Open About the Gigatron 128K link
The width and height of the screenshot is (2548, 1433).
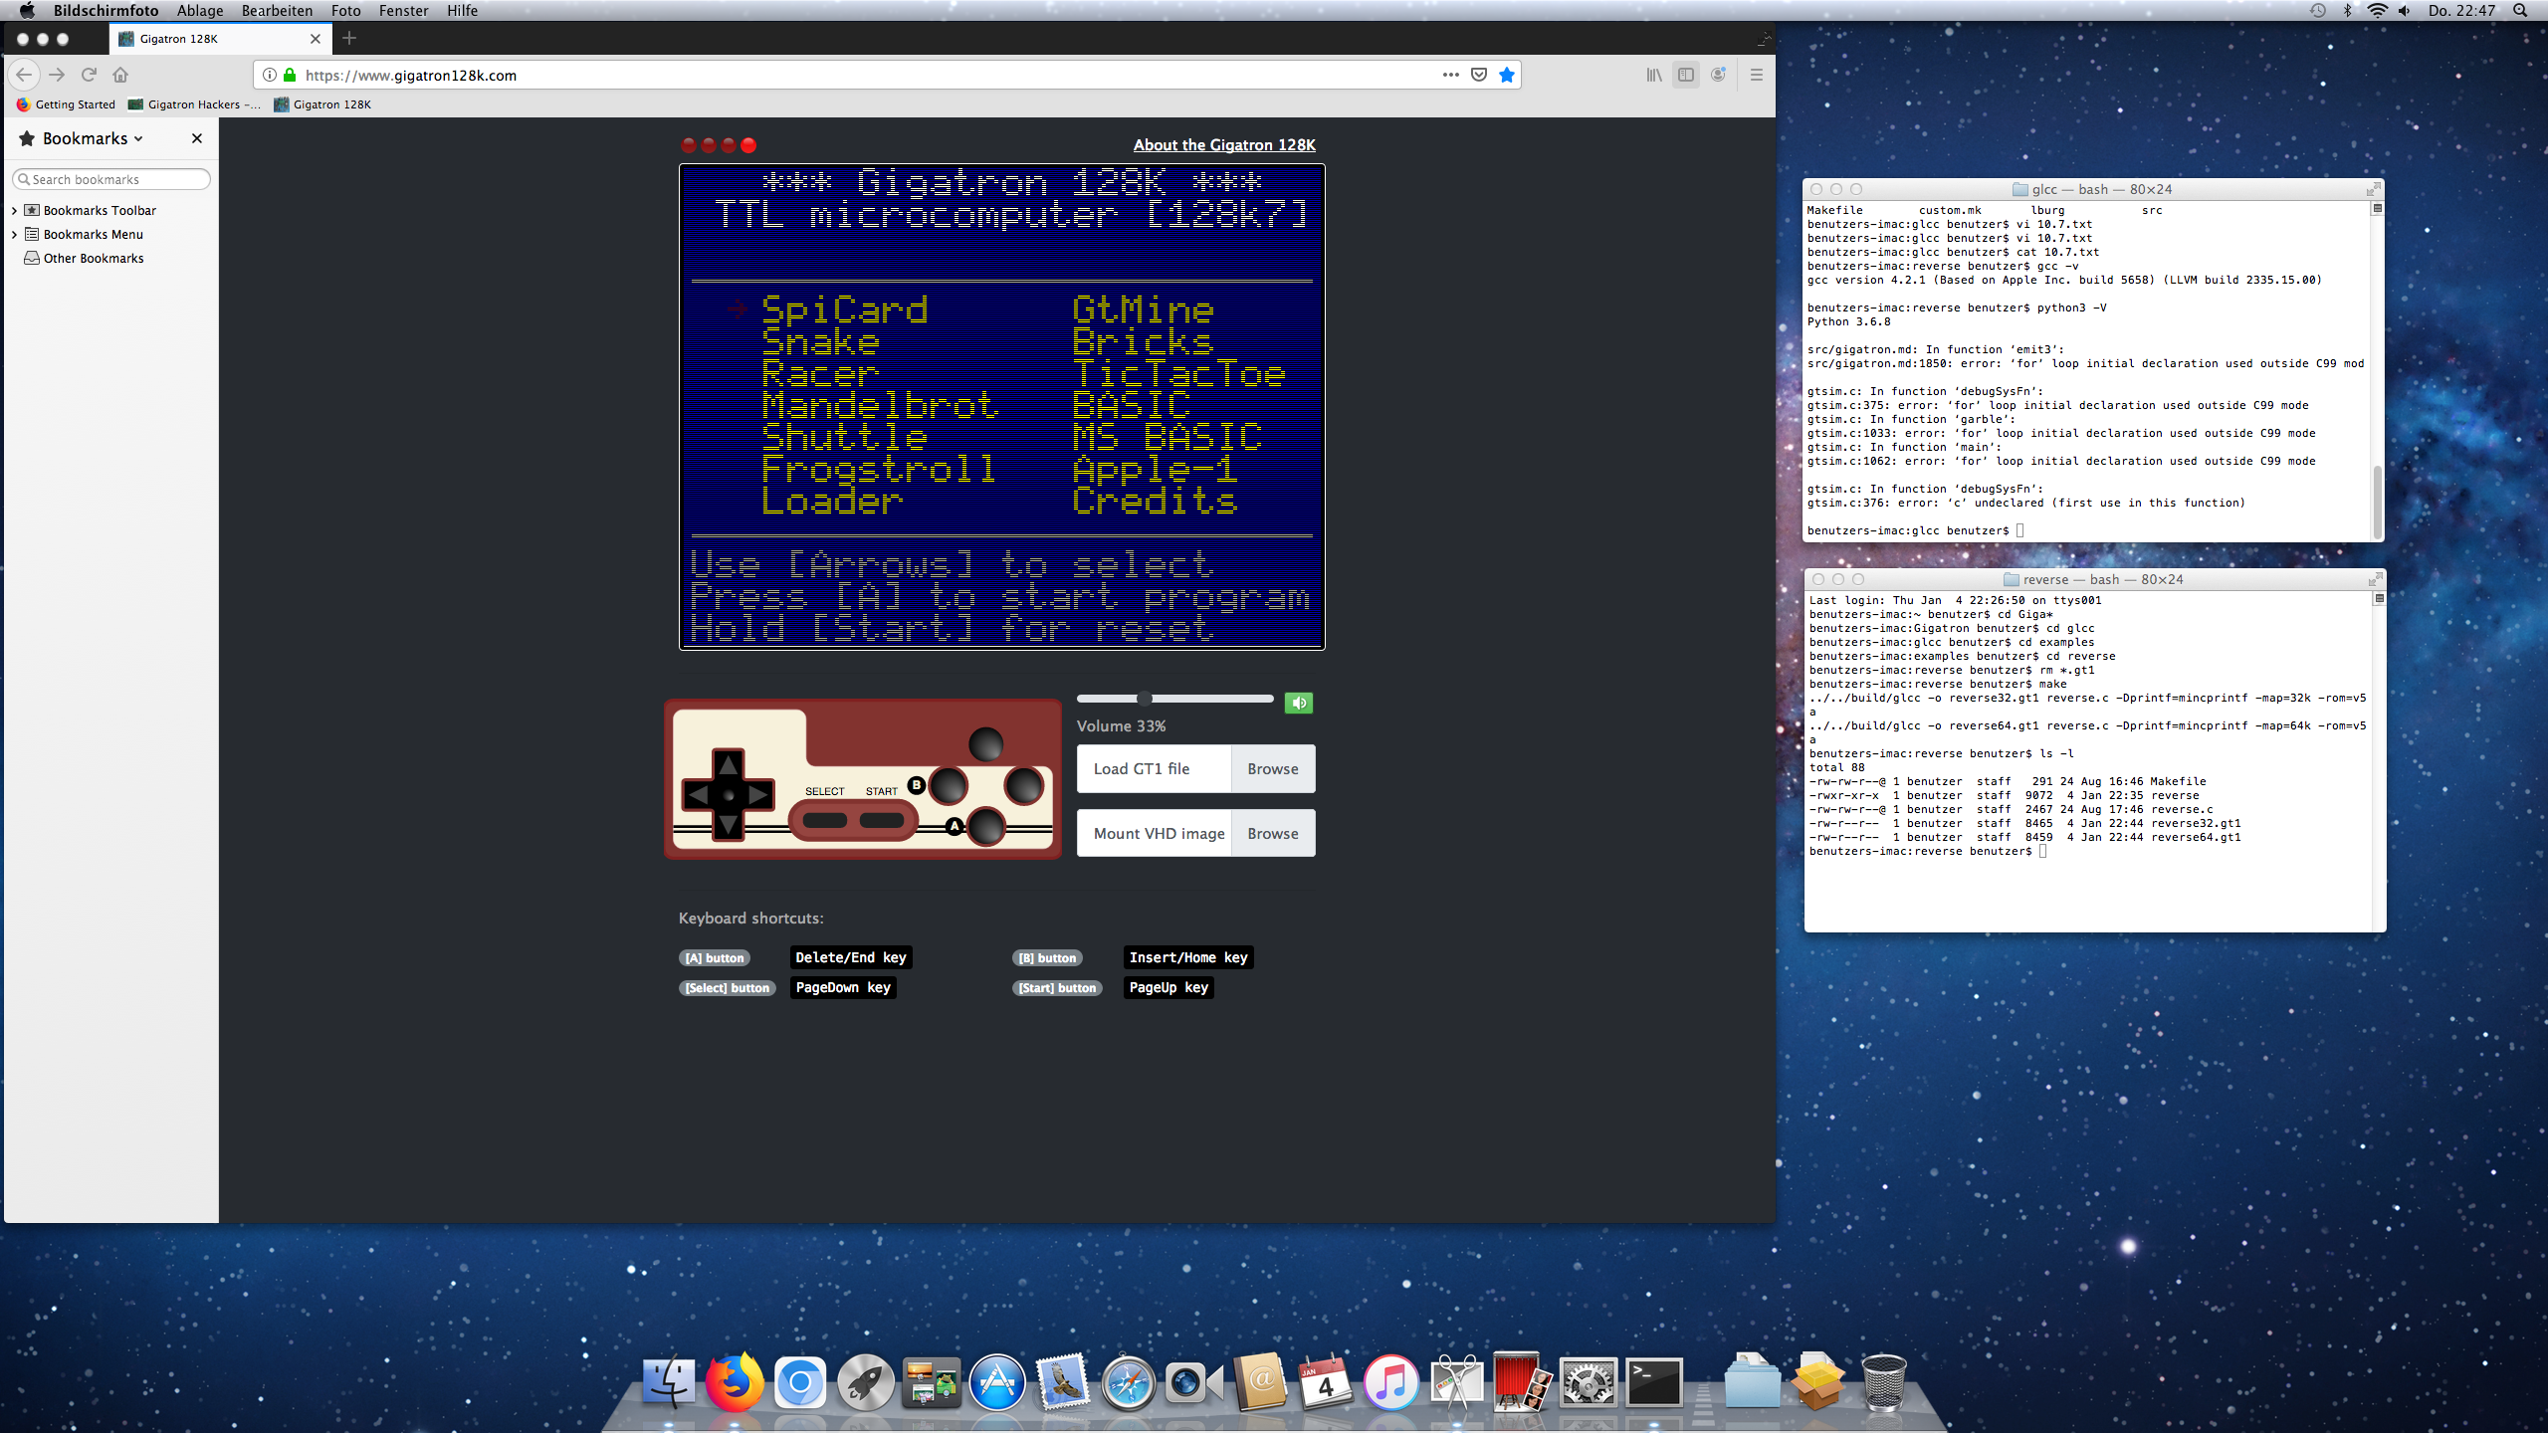click(x=1224, y=144)
